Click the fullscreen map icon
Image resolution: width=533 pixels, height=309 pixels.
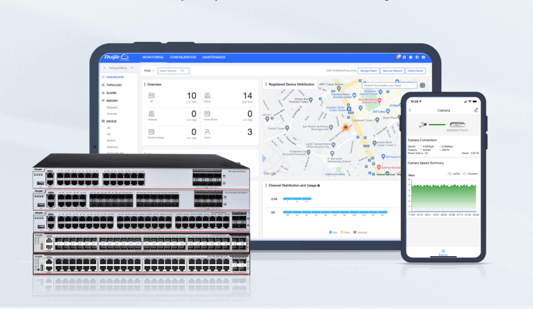pyautogui.click(x=423, y=85)
